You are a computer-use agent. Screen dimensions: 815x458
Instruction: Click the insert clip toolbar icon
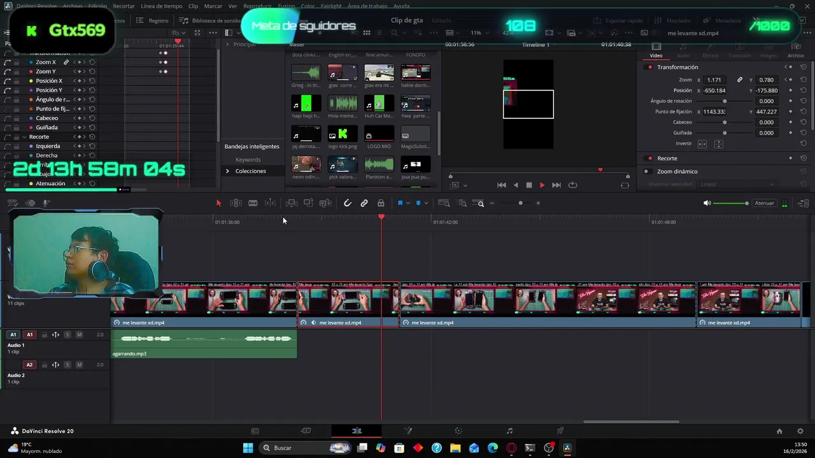click(x=292, y=203)
